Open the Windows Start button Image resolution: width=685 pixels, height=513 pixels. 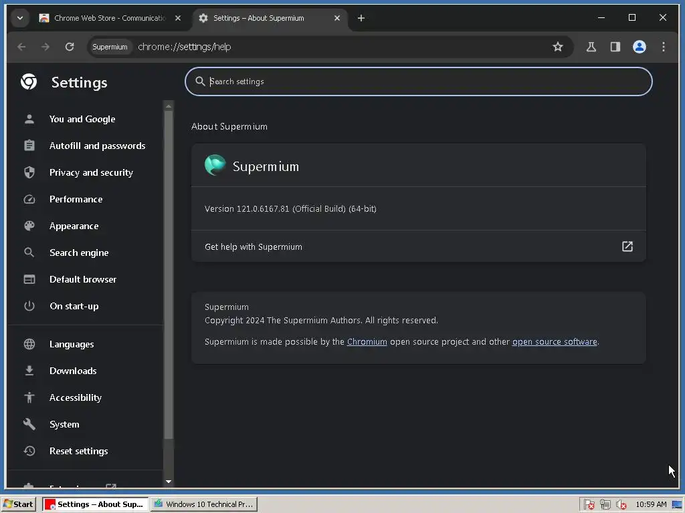click(18, 504)
